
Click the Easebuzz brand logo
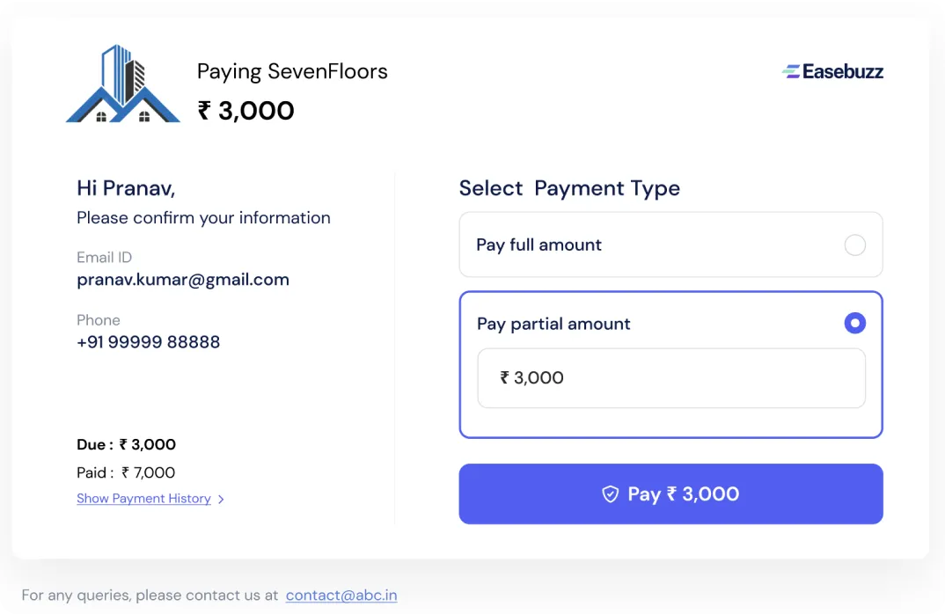(x=832, y=72)
